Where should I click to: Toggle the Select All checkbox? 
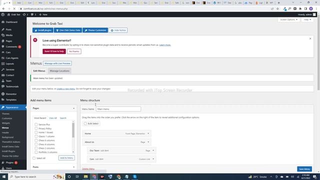point(34,158)
